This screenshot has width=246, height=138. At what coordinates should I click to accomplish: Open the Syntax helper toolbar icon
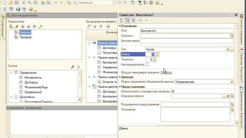pos(139,3)
